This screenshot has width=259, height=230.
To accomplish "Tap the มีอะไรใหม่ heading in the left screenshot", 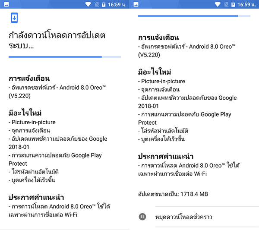I will pos(25,113).
